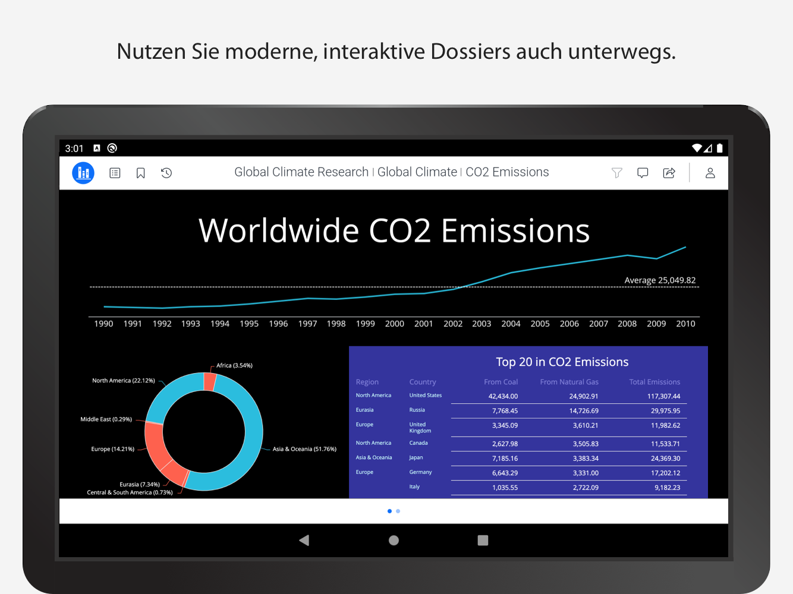Tap the blue library home icon
This screenshot has height=594, width=793.
83,173
